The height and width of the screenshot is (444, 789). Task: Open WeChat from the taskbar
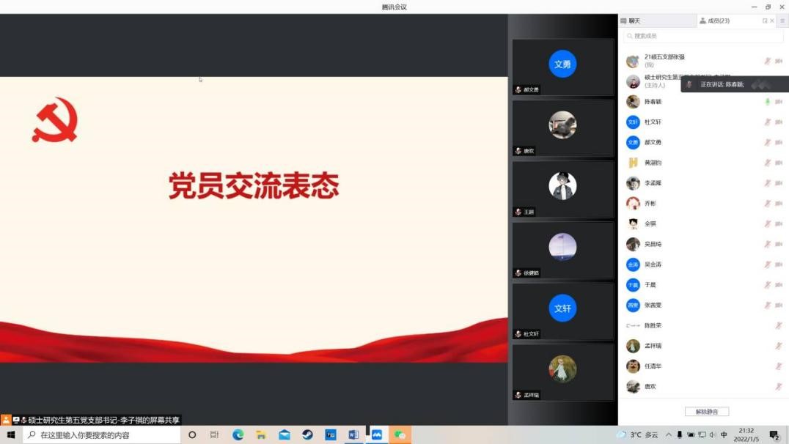[400, 434]
